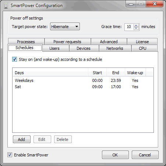Select the Weekdays schedule row
The height and width of the screenshot is (166, 166).
(x=83, y=80)
